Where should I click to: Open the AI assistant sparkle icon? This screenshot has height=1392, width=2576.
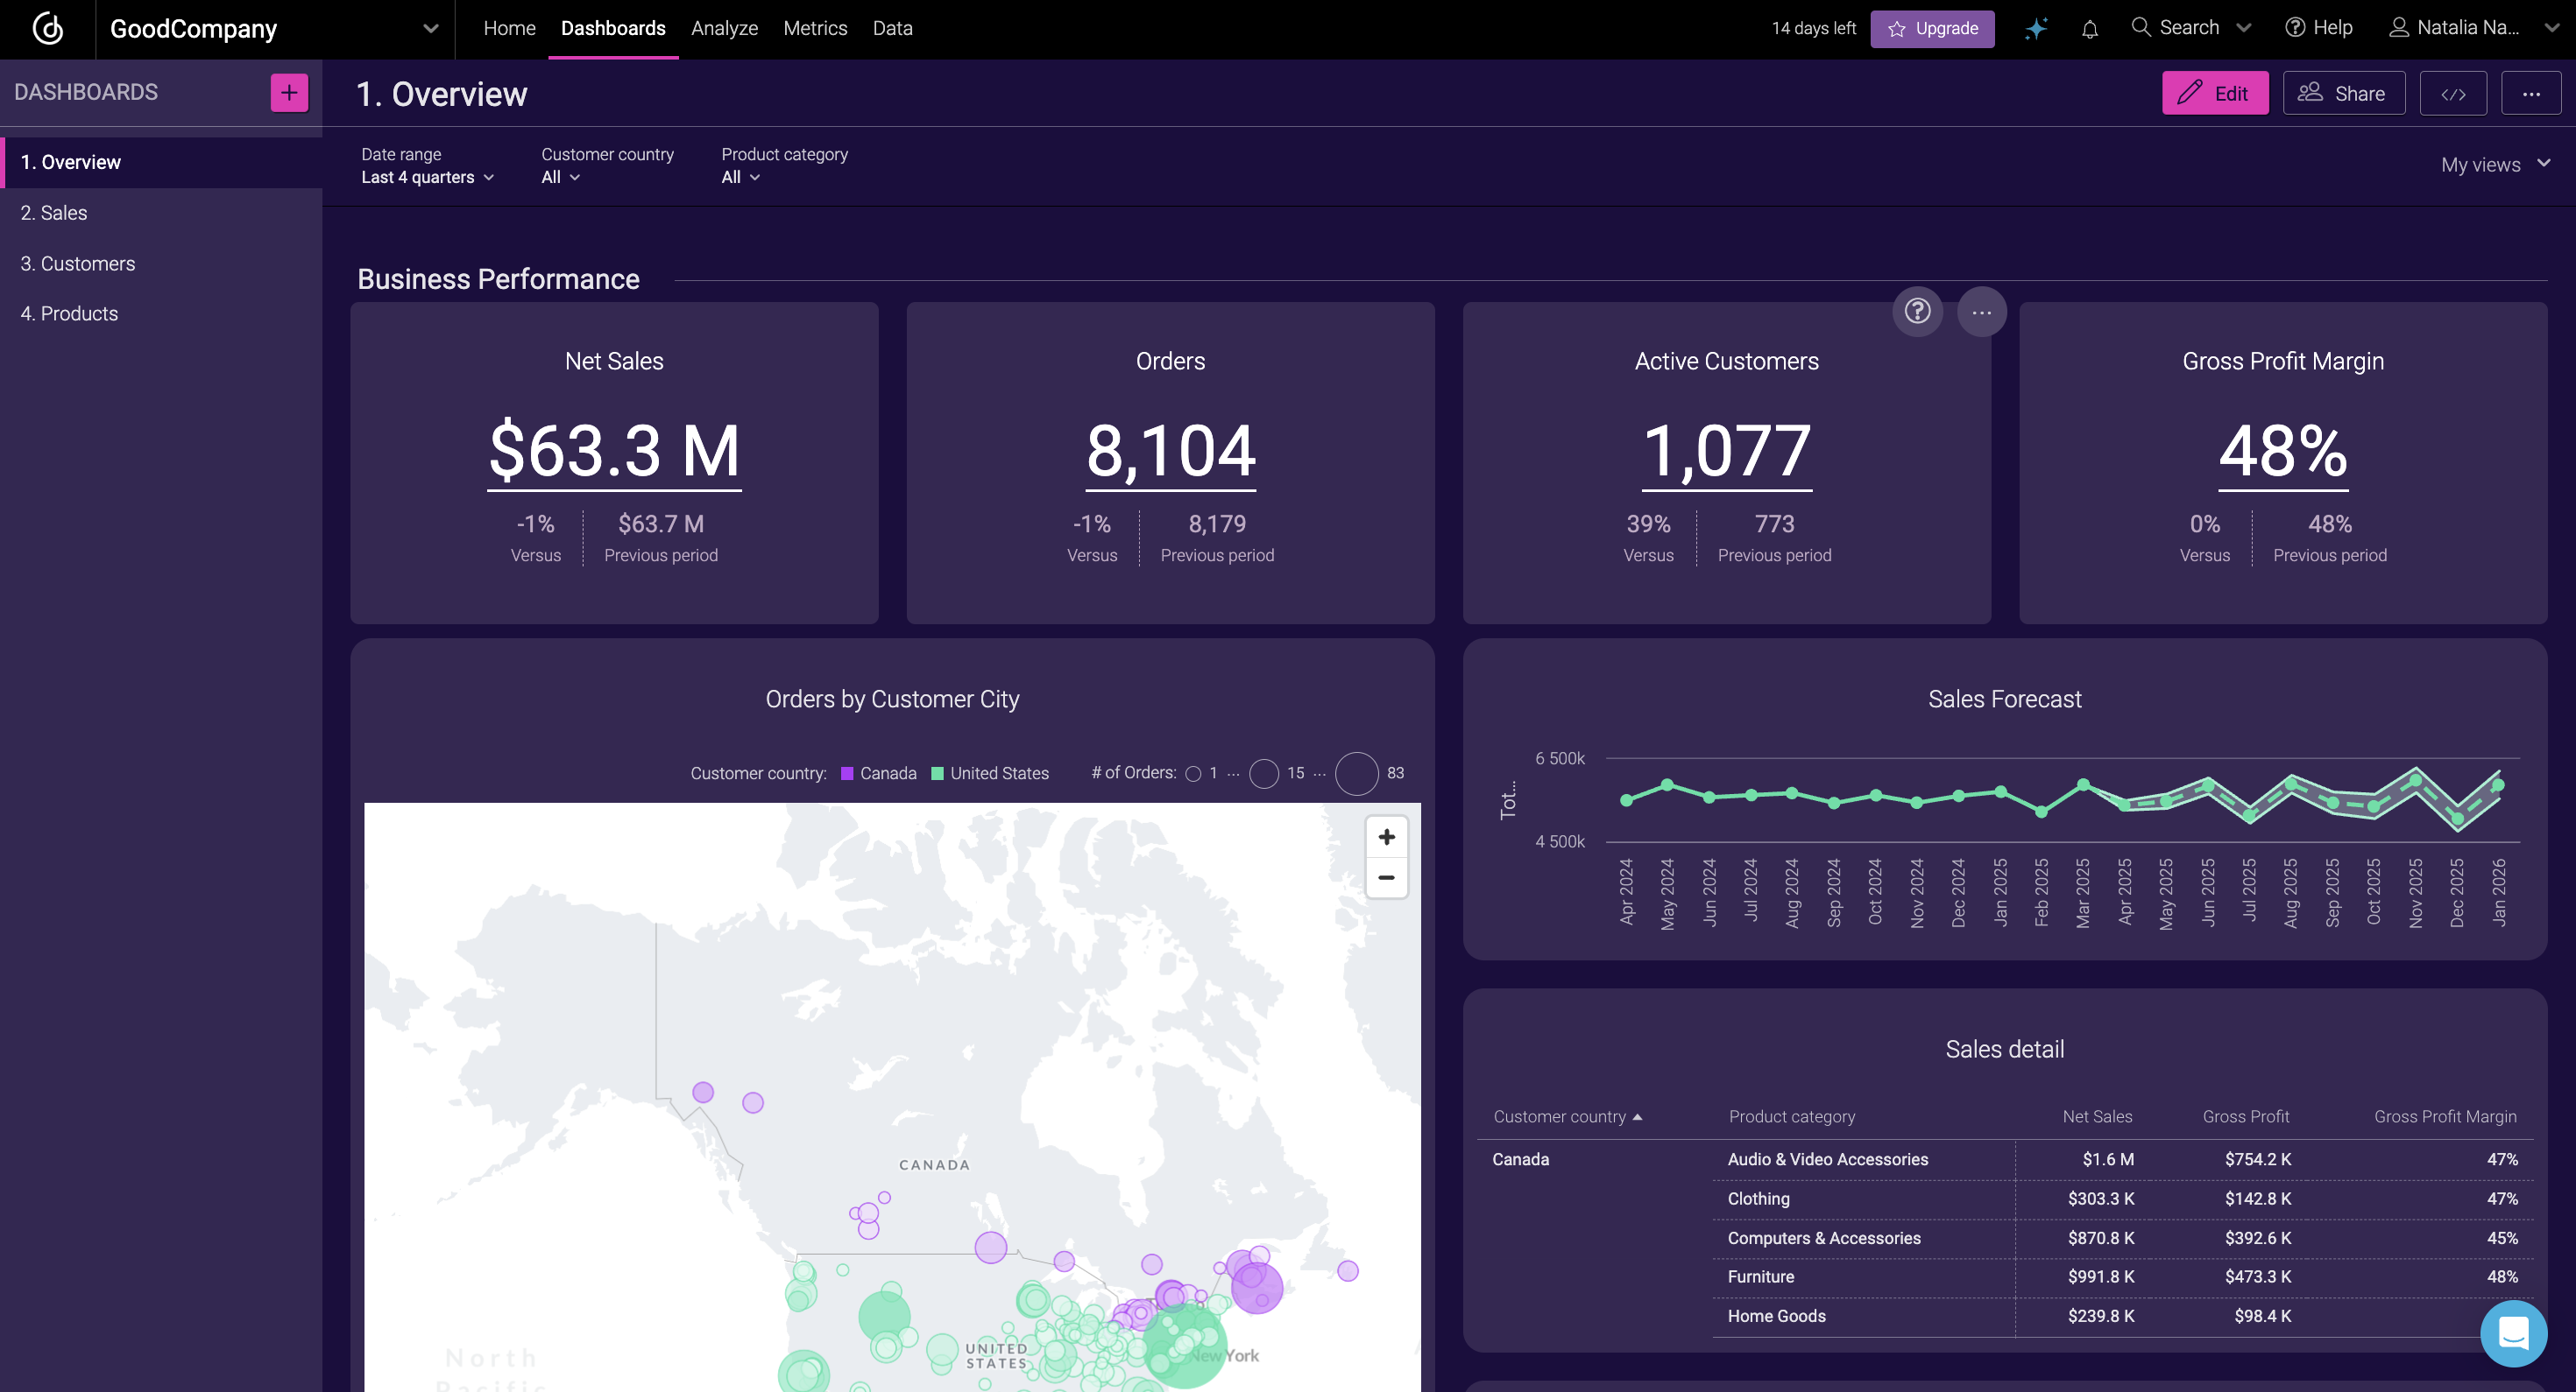(2035, 28)
